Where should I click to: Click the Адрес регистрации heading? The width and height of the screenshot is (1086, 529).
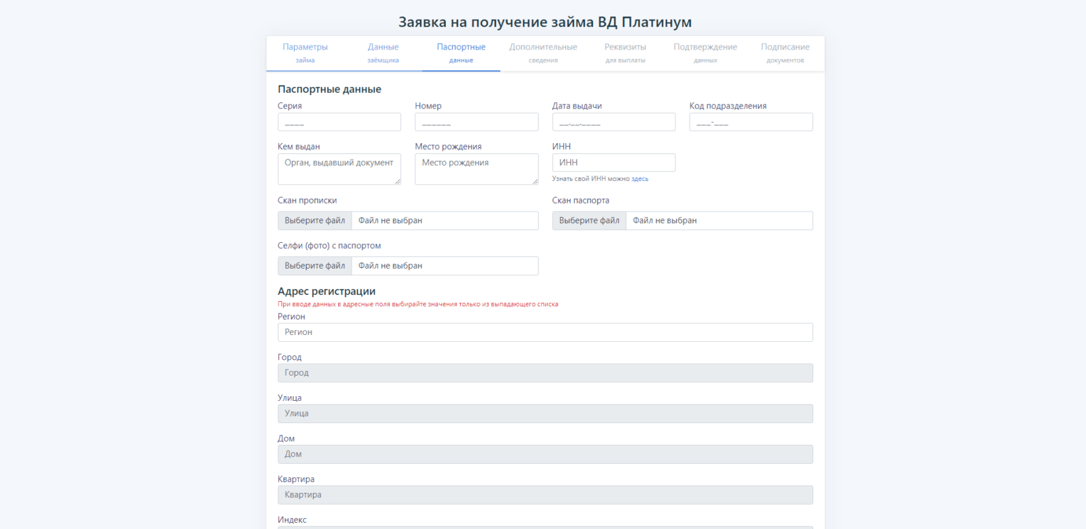(x=326, y=291)
